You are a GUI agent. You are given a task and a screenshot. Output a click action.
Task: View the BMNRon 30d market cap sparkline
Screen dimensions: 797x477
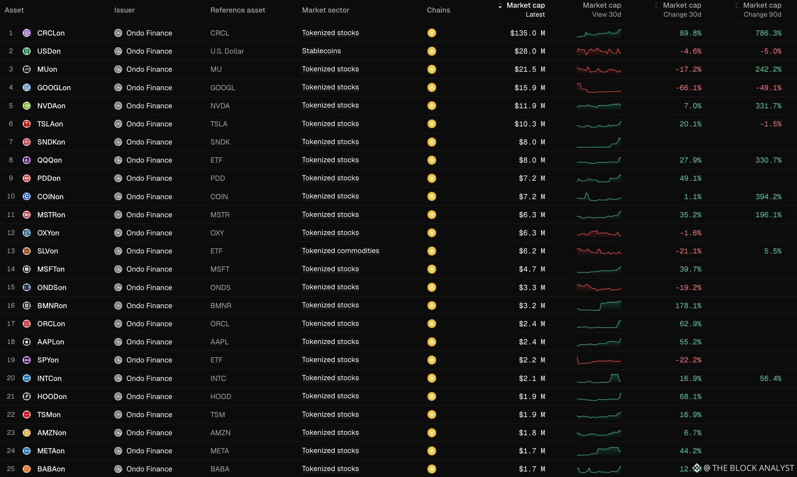coord(599,306)
